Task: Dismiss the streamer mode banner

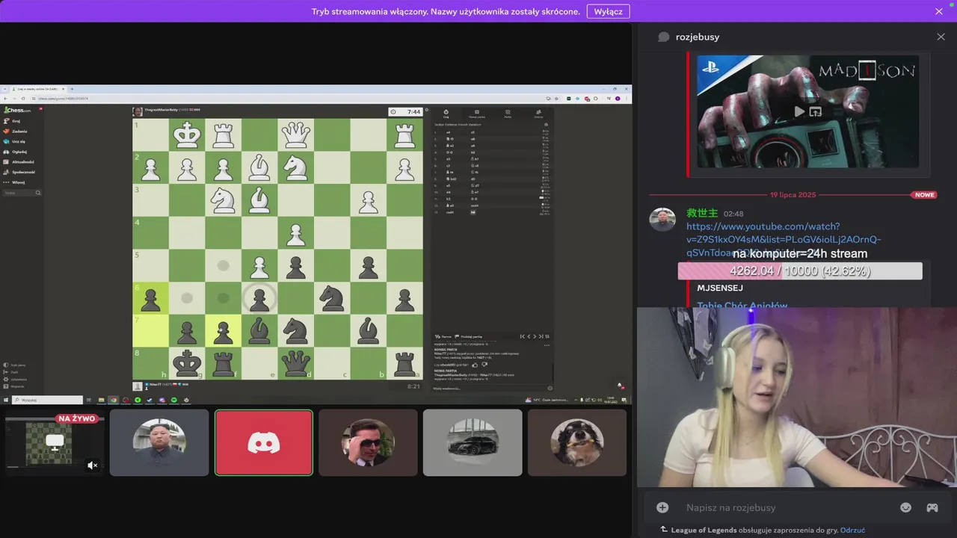Action: (x=939, y=11)
